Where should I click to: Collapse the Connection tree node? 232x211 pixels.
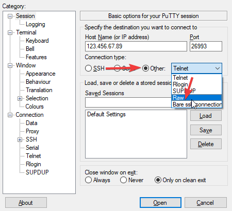click(10, 115)
